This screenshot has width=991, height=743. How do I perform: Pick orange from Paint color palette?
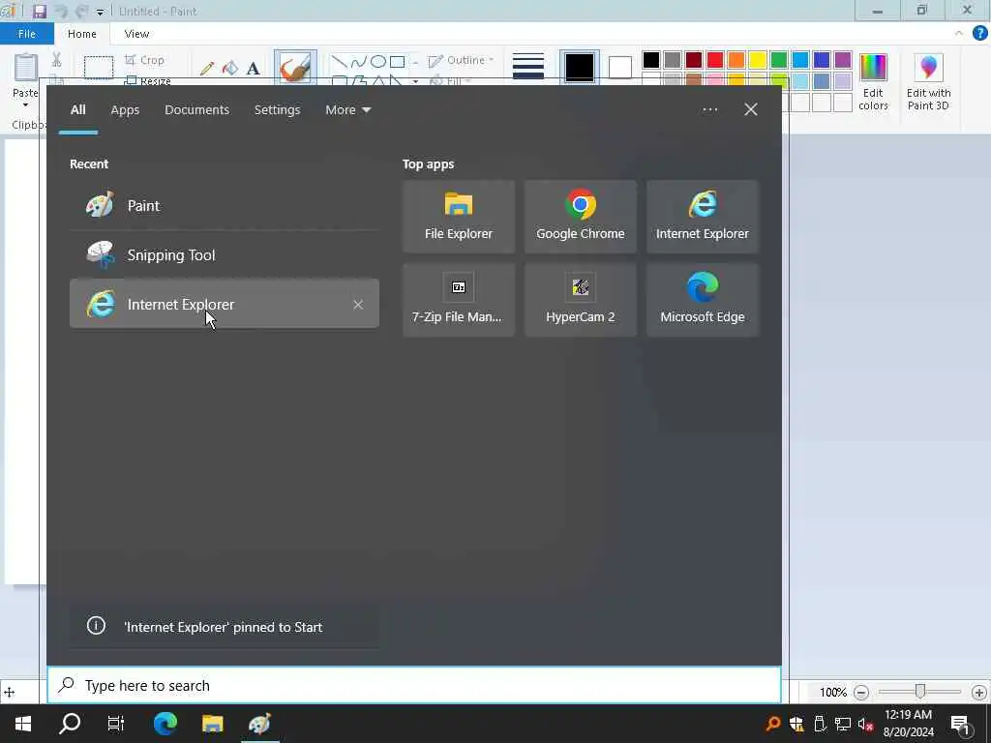736,60
